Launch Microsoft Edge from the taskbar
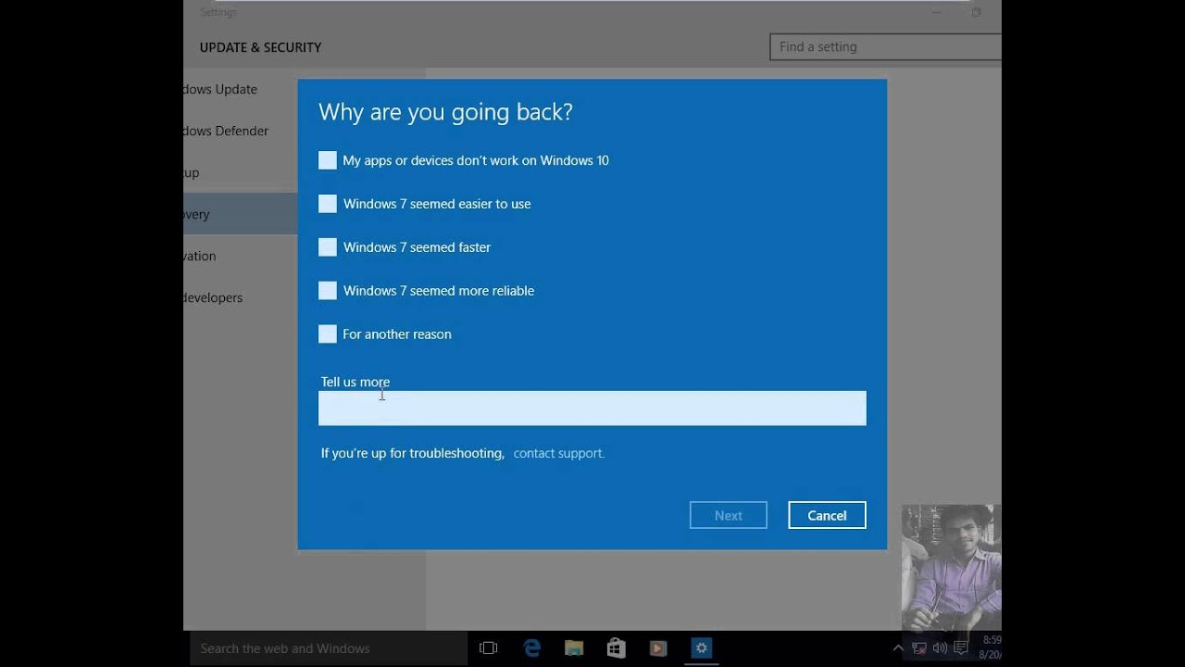The width and height of the screenshot is (1185, 667). coord(531,648)
